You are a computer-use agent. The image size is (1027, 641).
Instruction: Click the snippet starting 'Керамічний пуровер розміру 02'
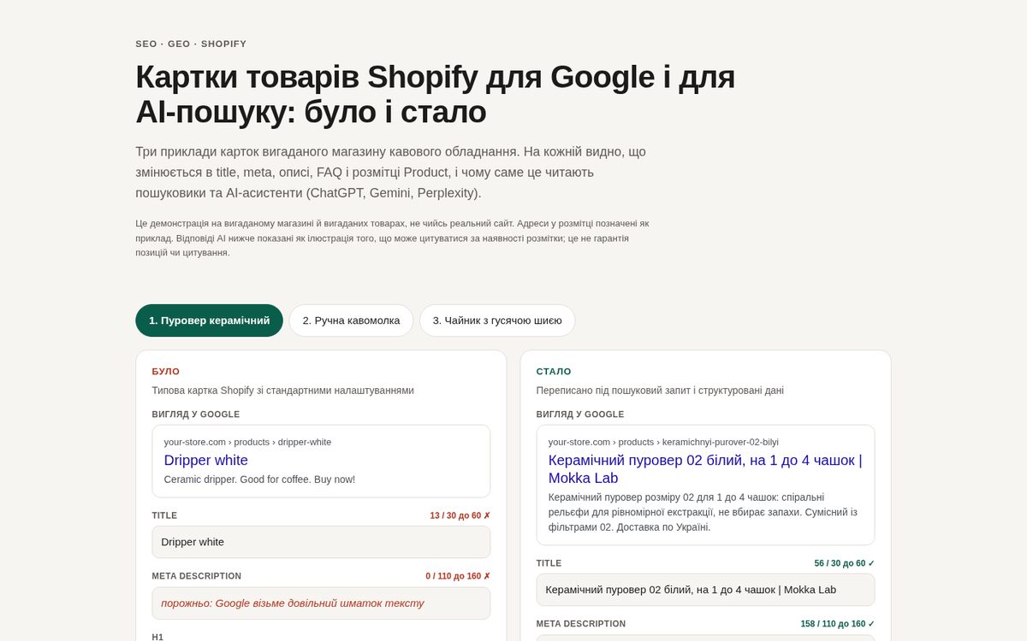pyautogui.click(x=703, y=512)
